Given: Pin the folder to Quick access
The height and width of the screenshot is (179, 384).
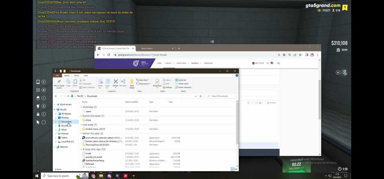Looking at the screenshot, I should click(x=59, y=84).
